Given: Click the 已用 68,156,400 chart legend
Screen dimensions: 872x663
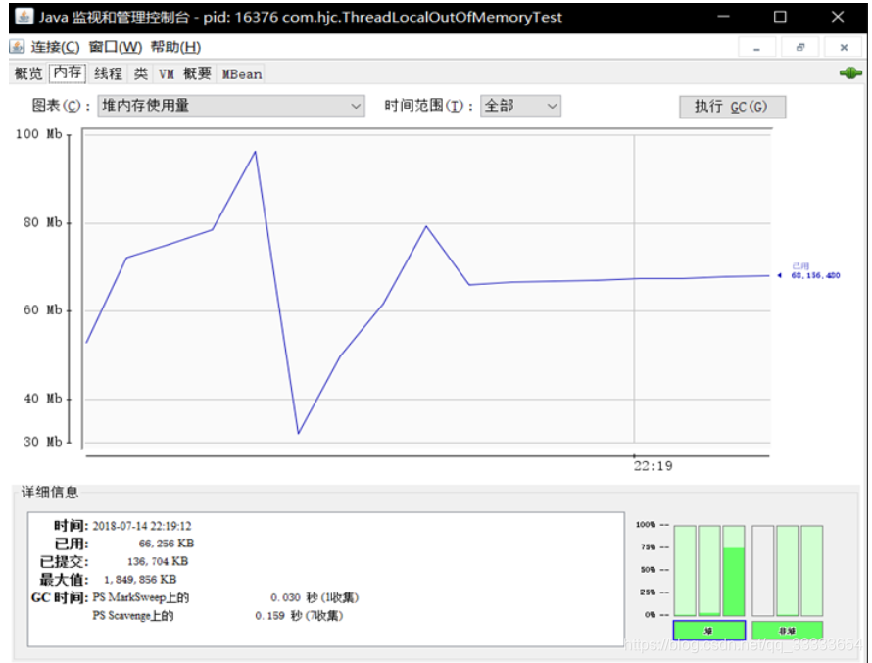Looking at the screenshot, I should pyautogui.click(x=814, y=270).
